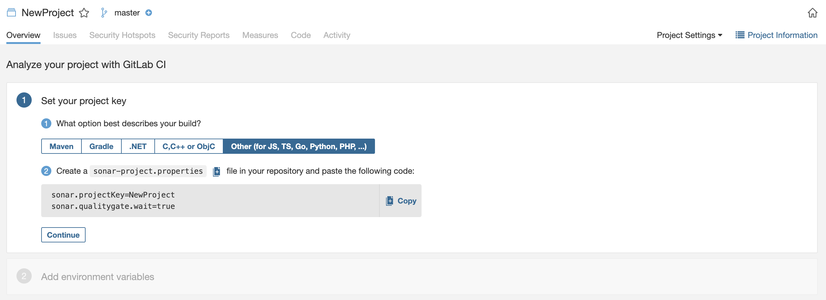The width and height of the screenshot is (826, 300).
Task: Click the list icon beside Project Information
Action: (739, 35)
